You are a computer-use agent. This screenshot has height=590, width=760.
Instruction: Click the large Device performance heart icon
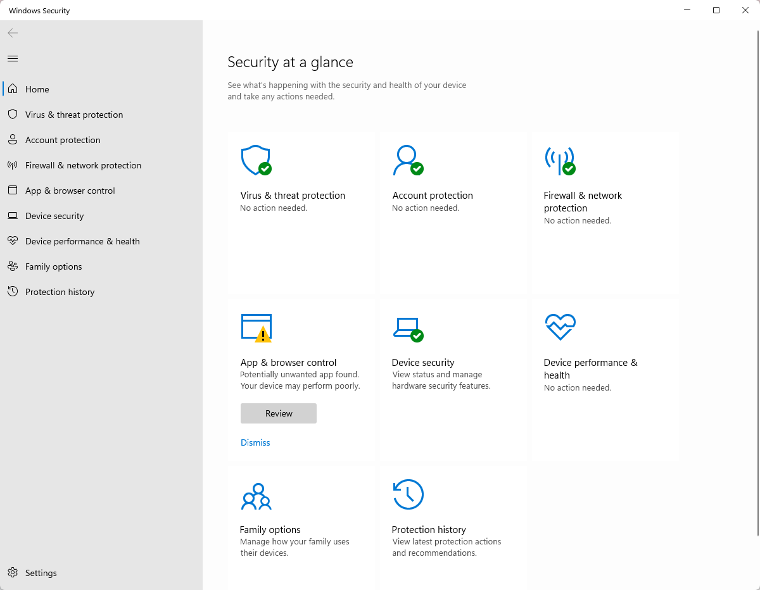click(560, 327)
